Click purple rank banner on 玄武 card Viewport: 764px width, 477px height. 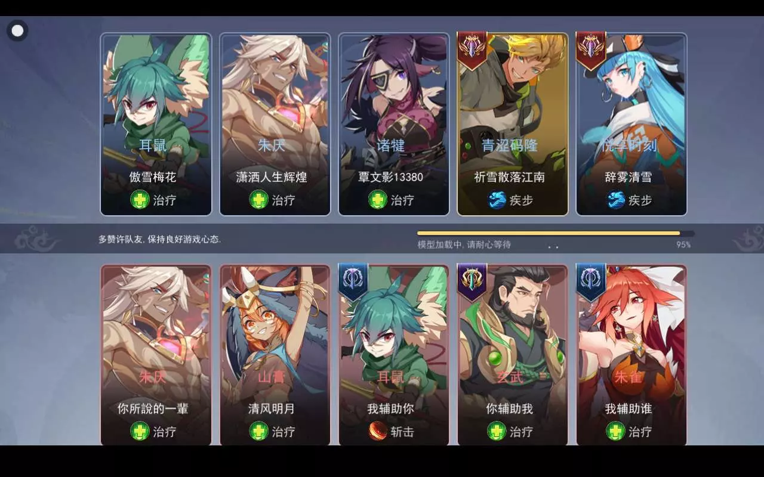pyautogui.click(x=472, y=282)
